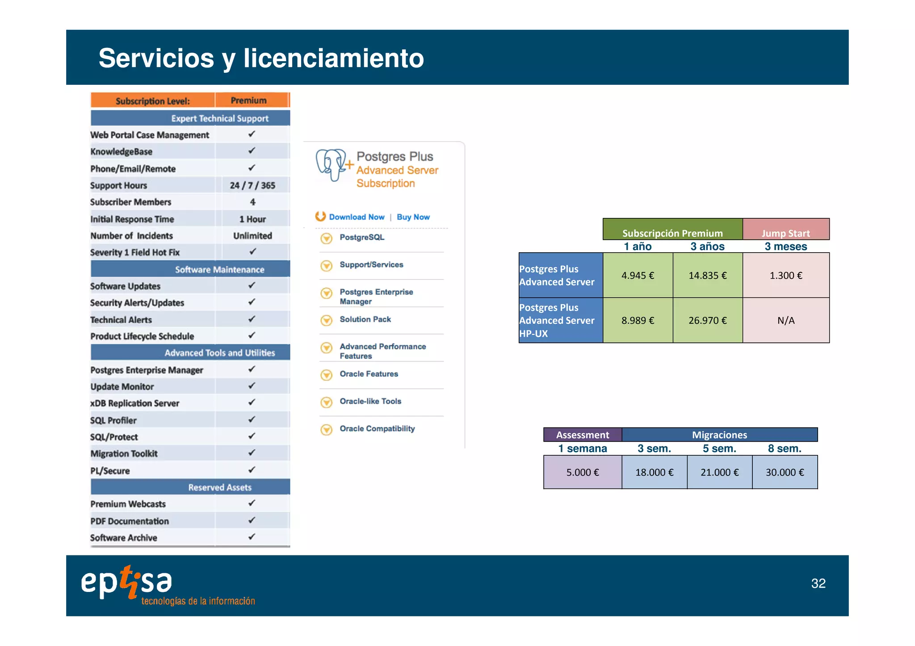915x646 pixels.
Task: Click the Migraciones header cell
Action: click(720, 434)
